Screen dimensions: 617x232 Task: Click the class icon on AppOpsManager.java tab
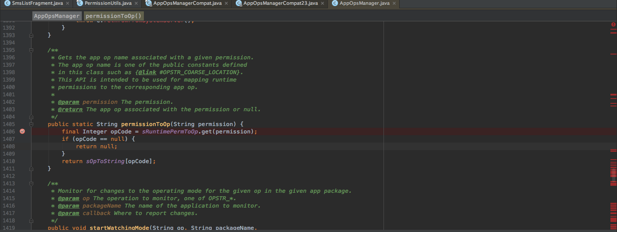[335, 3]
